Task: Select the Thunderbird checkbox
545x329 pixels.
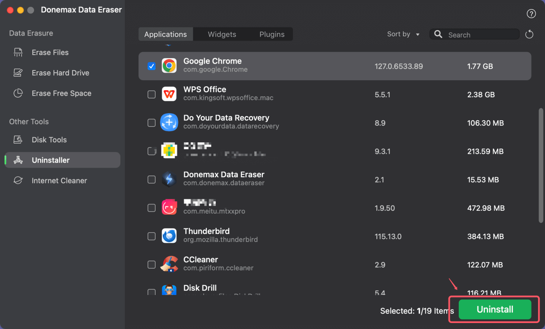Action: [x=152, y=236]
